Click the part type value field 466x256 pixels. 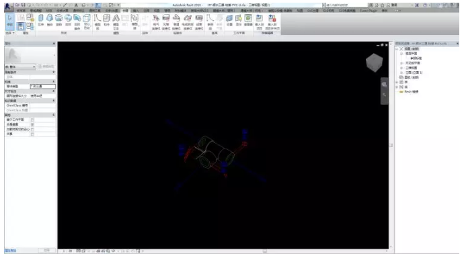point(42,87)
